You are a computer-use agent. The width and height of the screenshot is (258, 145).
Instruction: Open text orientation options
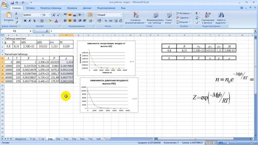(80, 15)
